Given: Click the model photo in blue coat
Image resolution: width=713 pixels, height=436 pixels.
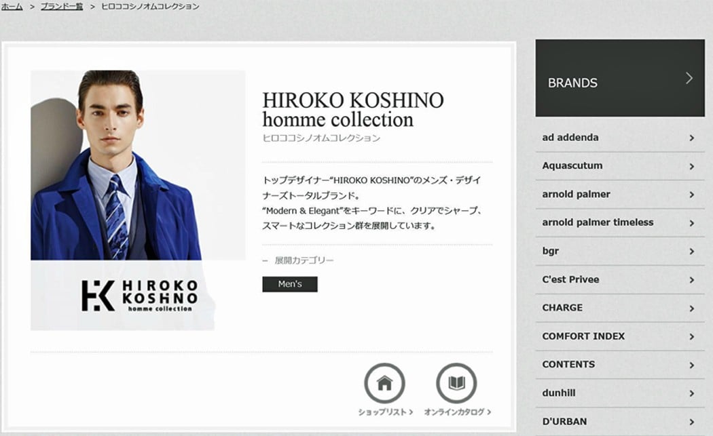Looking at the screenshot, I should (138, 165).
